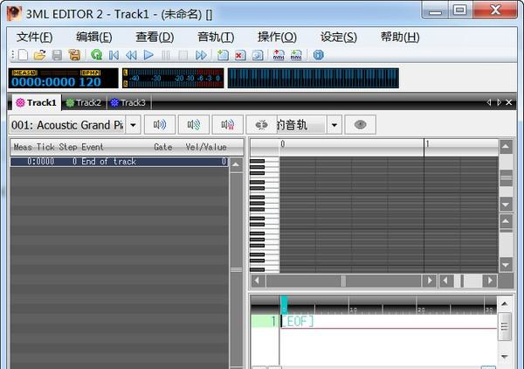
Task: Close the current track tab with X
Action: click(x=509, y=102)
